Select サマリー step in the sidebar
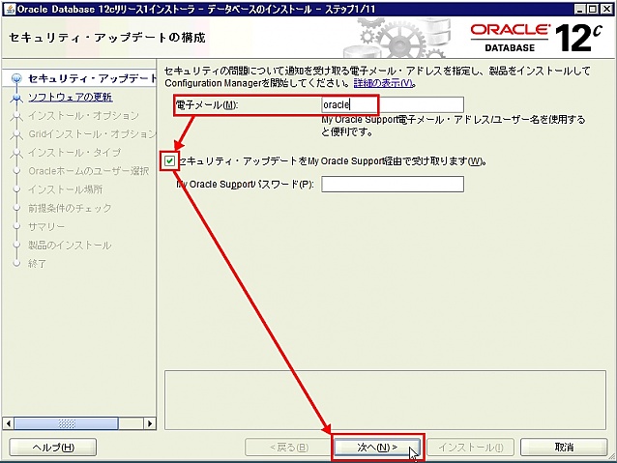Image resolution: width=617 pixels, height=463 pixels. [46, 226]
